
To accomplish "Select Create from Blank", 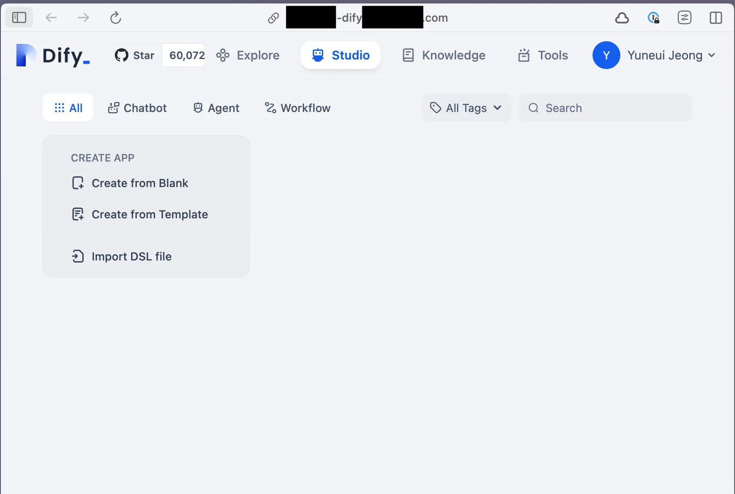I will 130,183.
